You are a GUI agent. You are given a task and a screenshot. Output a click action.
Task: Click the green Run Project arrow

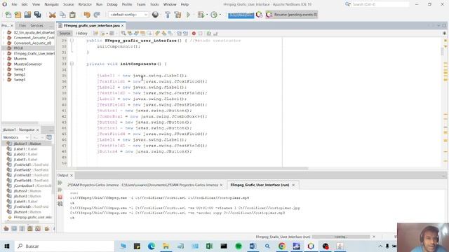(188, 15)
